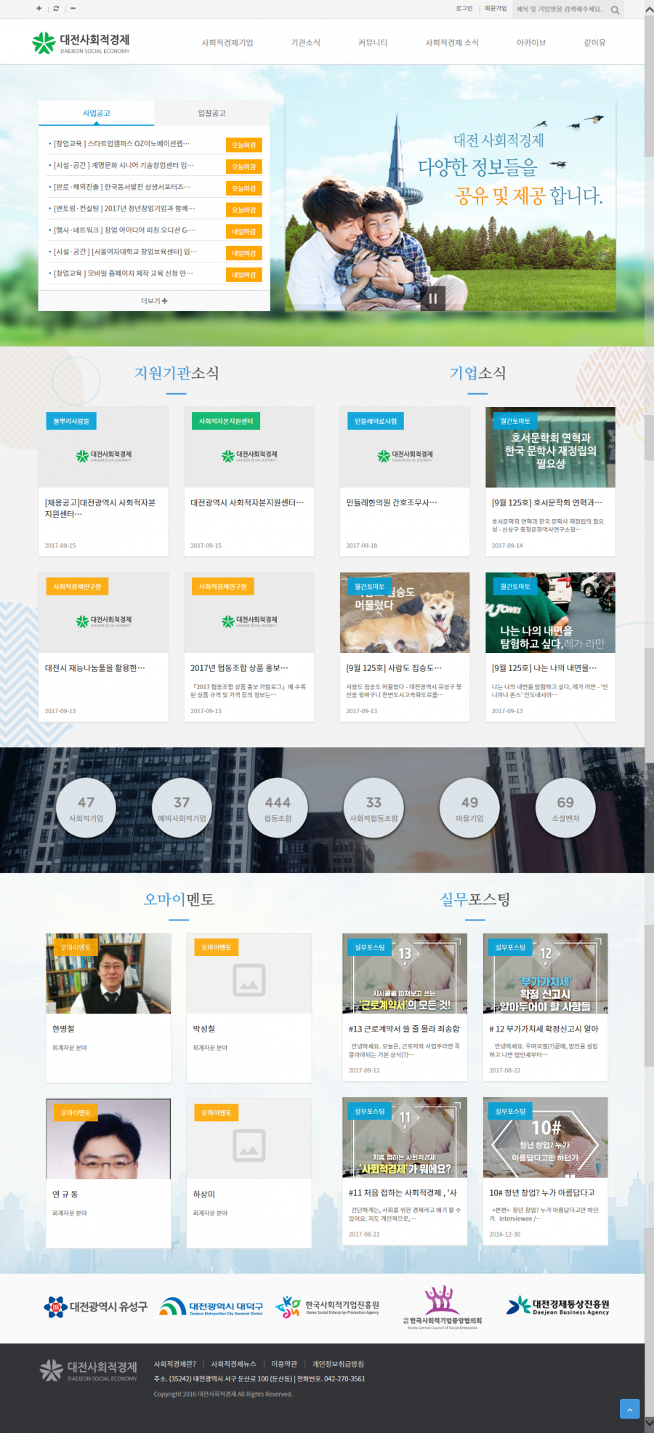Open the 대전광역시 유성구 partner logo

[95, 1306]
